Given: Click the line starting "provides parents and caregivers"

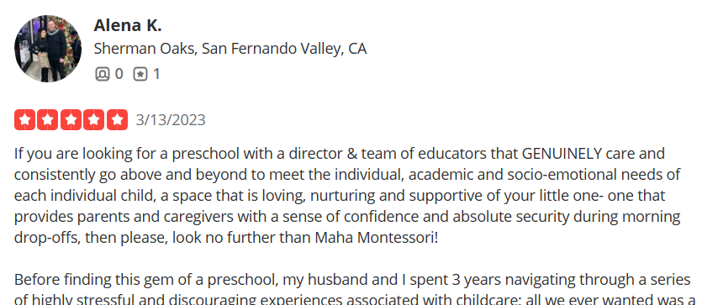Looking at the screenshot, I should click(347, 218).
